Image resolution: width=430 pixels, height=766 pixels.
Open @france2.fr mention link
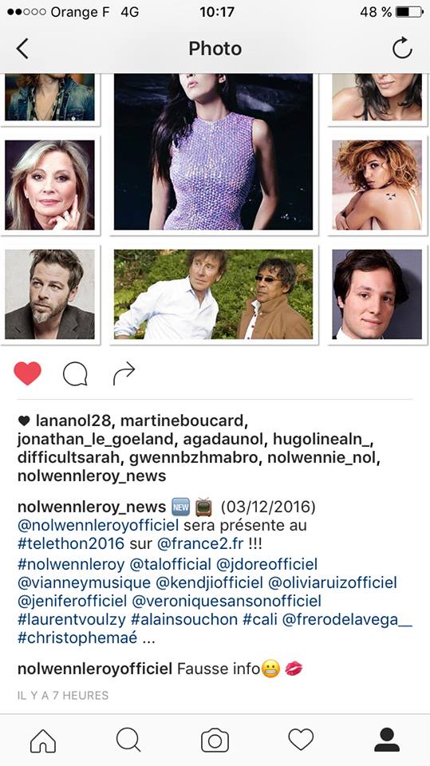click(200, 543)
